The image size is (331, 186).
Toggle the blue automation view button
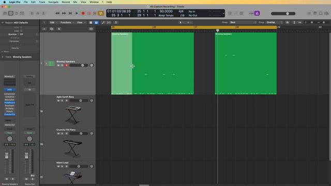[x=96, y=22]
